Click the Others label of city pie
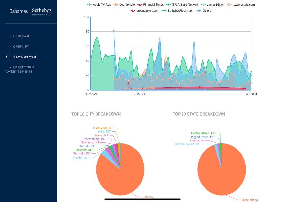This screenshot has height=202, width=285. [148, 197]
